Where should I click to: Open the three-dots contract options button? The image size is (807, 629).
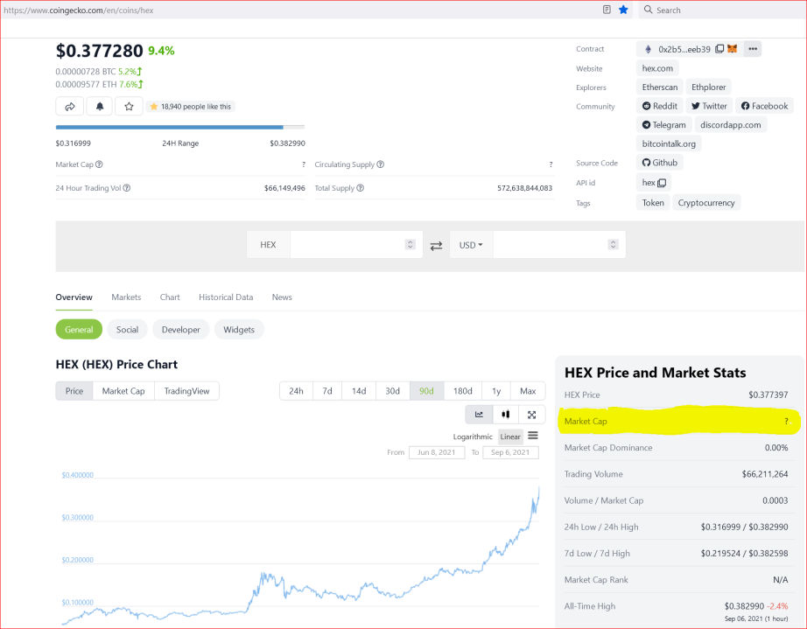[x=753, y=49]
